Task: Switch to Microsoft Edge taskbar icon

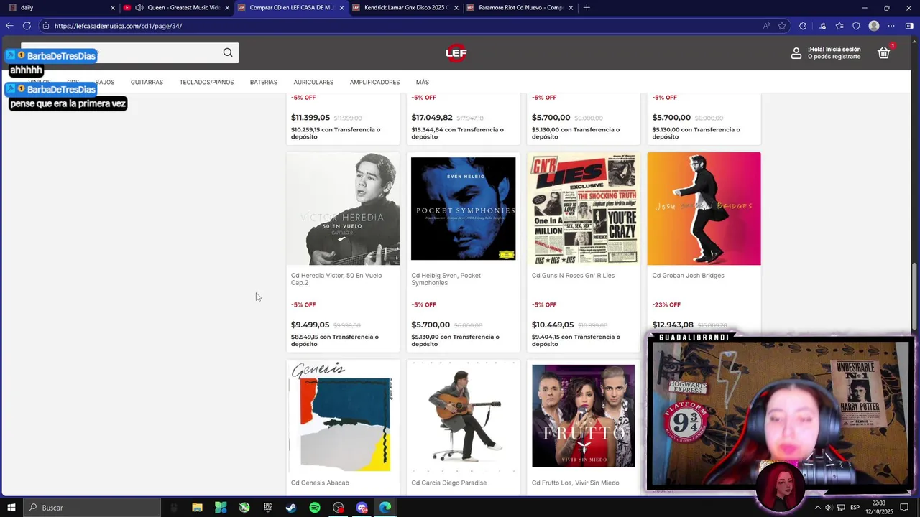Action: 385,508
